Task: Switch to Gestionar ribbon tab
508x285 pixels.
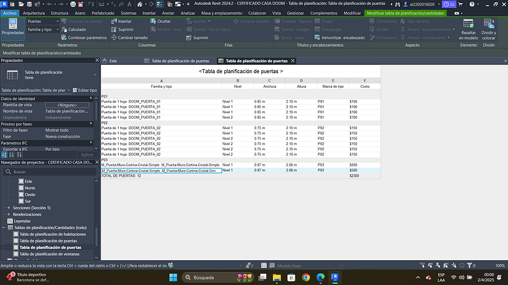Action: (296, 13)
